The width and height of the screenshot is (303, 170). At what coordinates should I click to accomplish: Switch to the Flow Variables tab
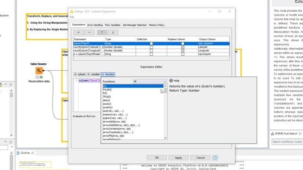tap(113, 25)
